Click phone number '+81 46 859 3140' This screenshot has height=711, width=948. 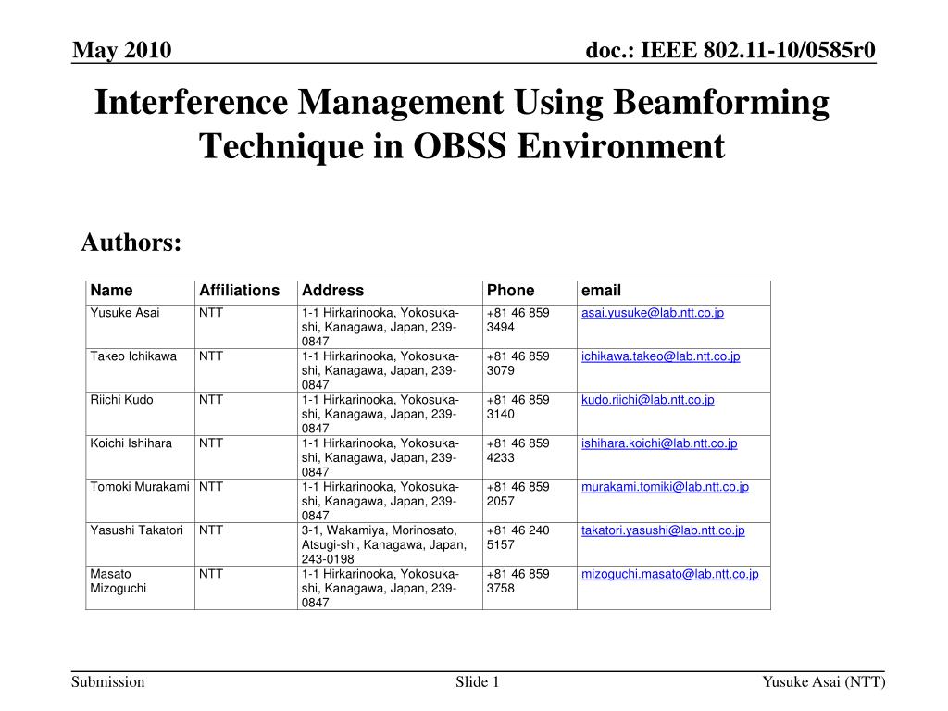[518, 407]
